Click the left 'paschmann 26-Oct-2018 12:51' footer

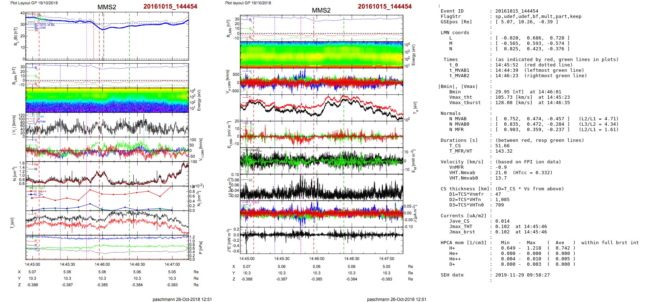[x=182, y=299]
